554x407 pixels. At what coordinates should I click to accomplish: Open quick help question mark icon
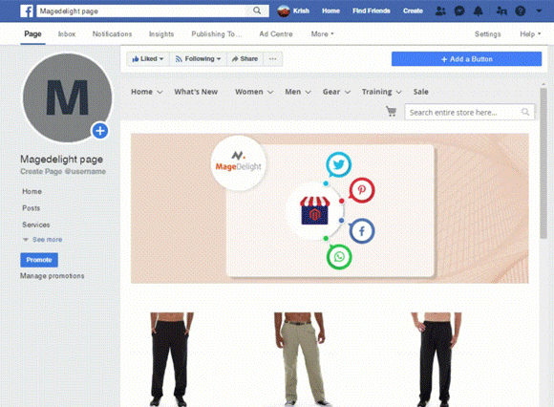pyautogui.click(x=520, y=11)
